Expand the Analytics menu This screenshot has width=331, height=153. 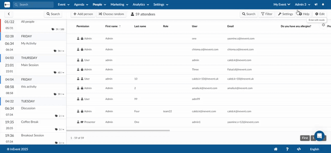pyautogui.click(x=141, y=5)
